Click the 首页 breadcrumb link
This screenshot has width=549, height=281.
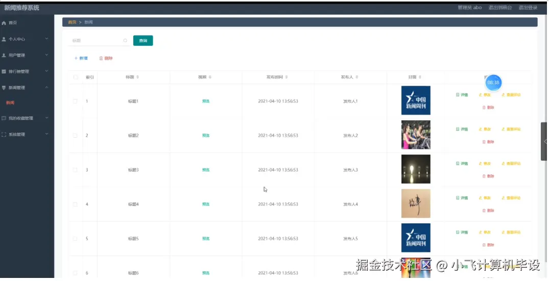pos(72,22)
